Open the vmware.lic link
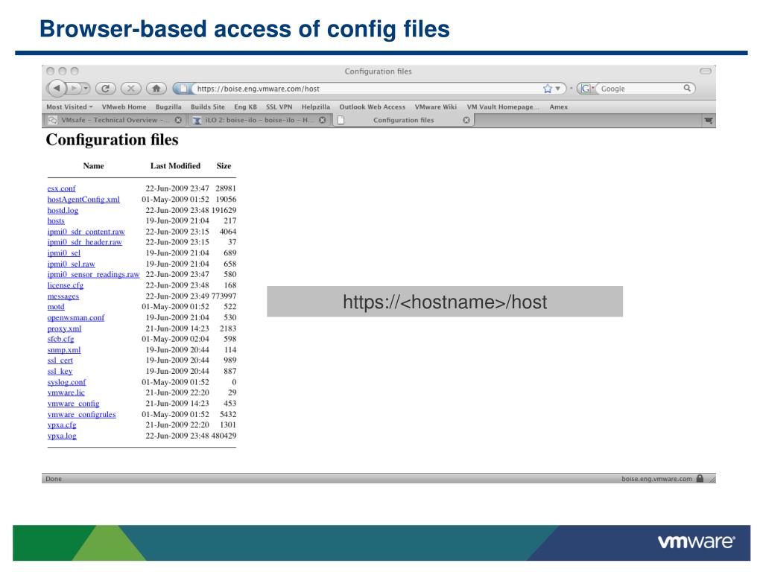 (66, 393)
